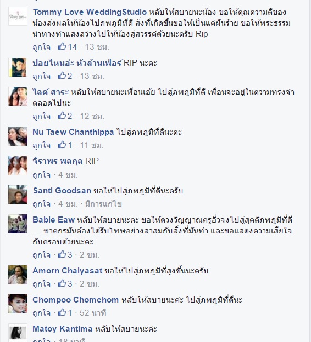The image size is (311, 342).
Task: Click thumbs-up icon on Babie Eaw comment
Action: pos(62,254)
